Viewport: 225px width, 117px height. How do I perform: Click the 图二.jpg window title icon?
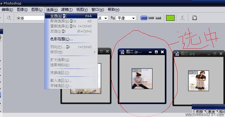point(122,52)
